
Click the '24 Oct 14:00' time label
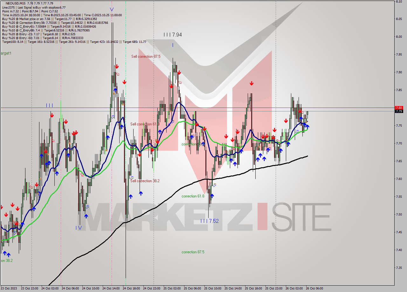point(111,289)
